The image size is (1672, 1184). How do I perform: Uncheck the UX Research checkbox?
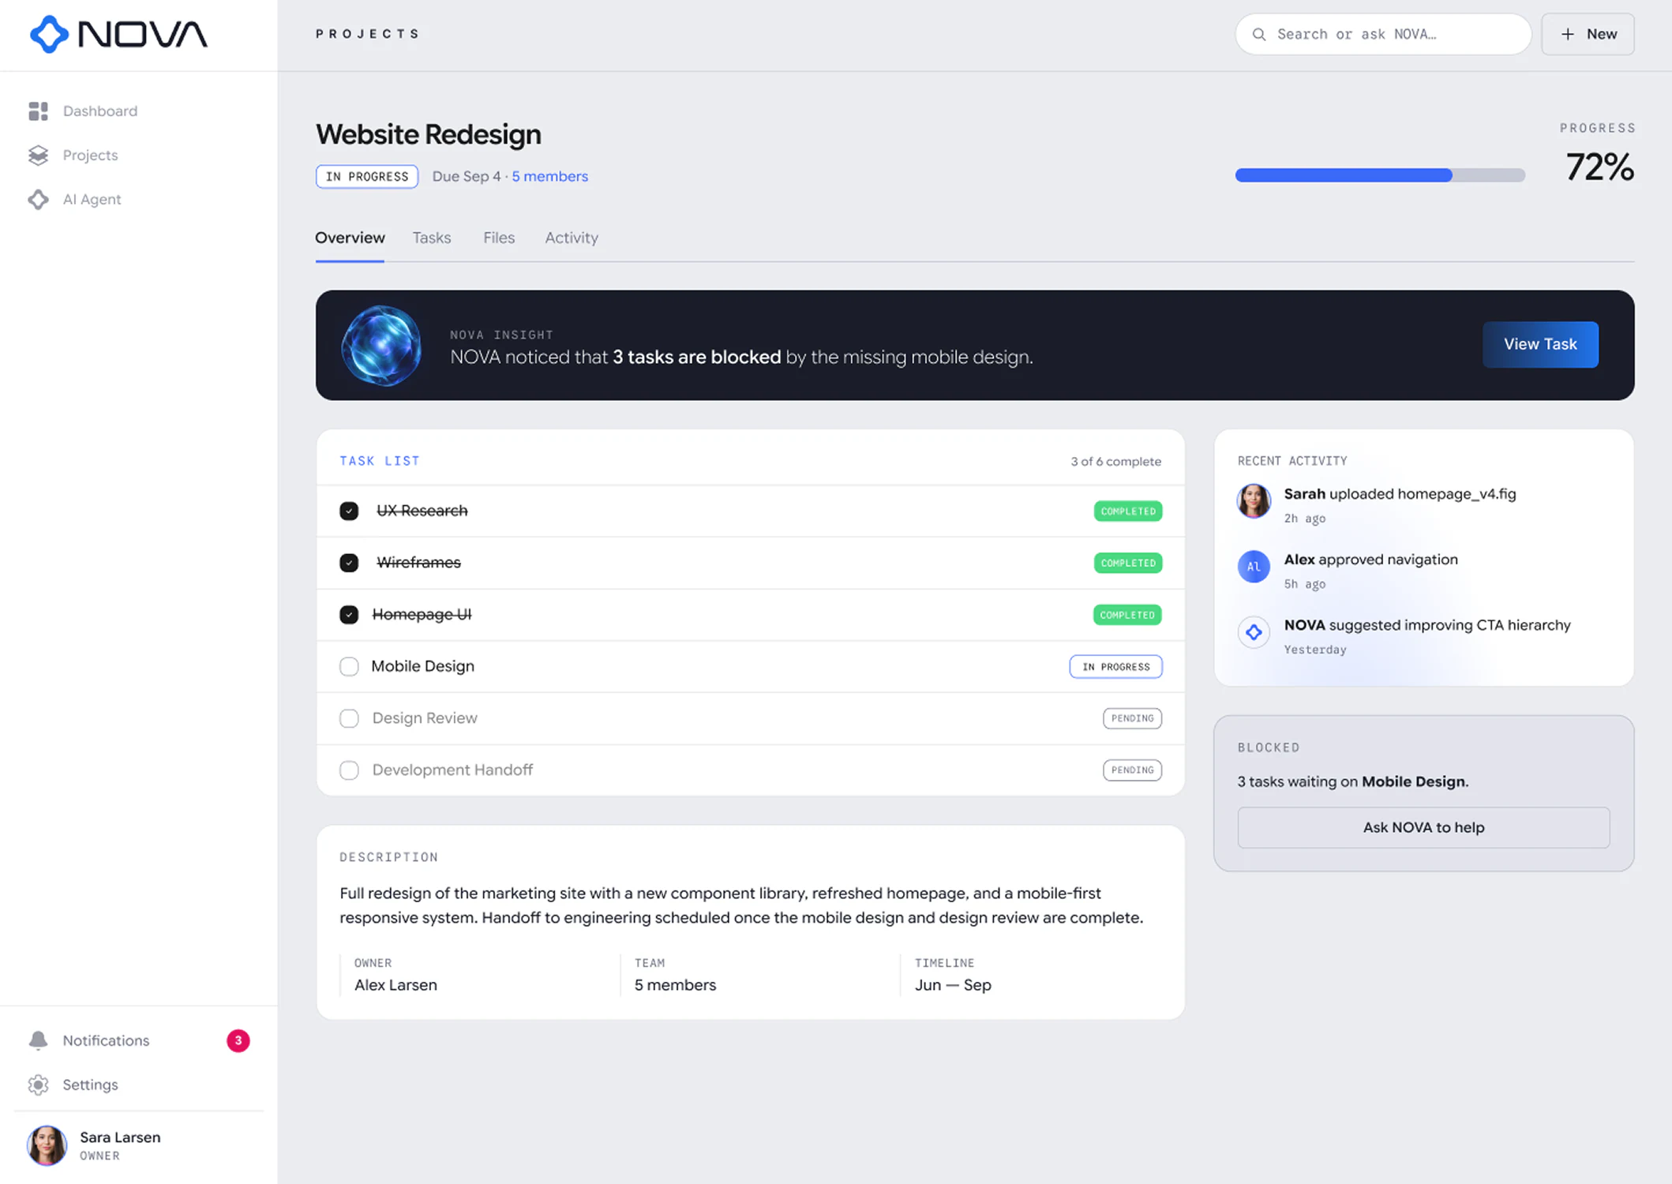point(349,511)
